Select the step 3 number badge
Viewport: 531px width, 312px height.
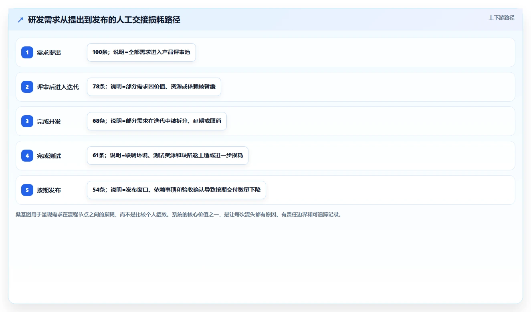(27, 121)
